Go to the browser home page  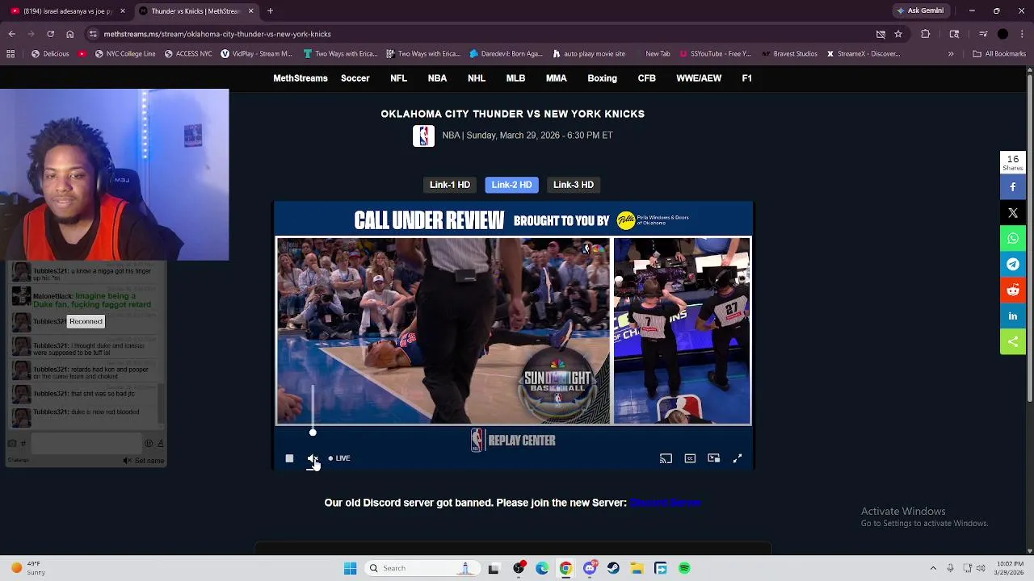pyautogui.click(x=69, y=34)
